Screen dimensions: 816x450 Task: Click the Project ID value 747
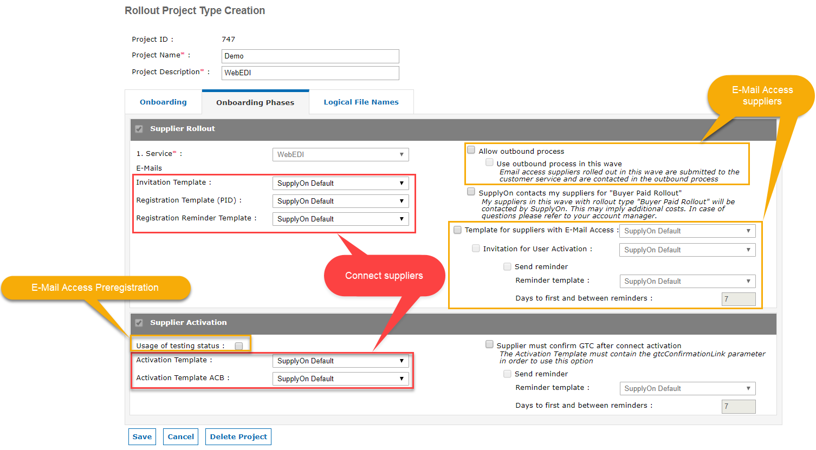point(229,39)
